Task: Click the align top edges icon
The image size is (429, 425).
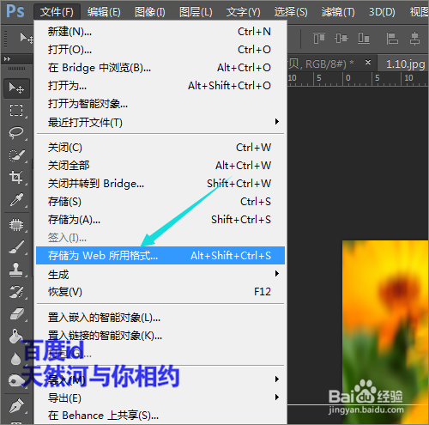Action: [x=319, y=38]
